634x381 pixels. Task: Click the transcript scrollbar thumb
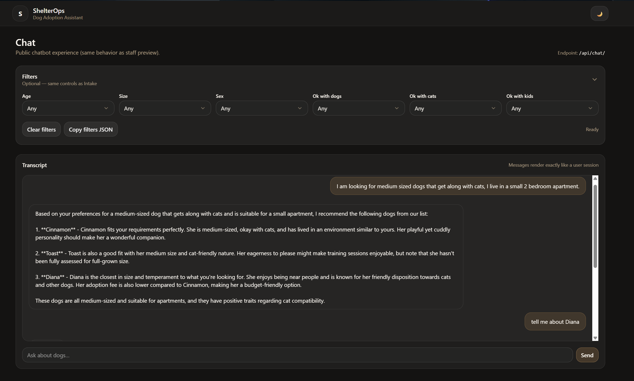595,226
